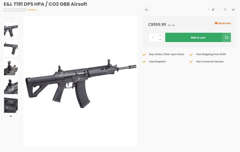The width and height of the screenshot is (240, 152).
Task: Click the E&L brand tag
Action: coord(147,10)
